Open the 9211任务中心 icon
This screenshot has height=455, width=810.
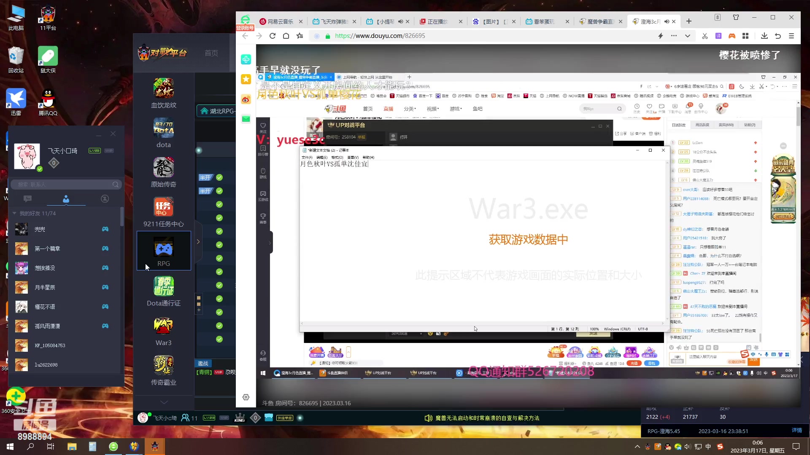[164, 212]
